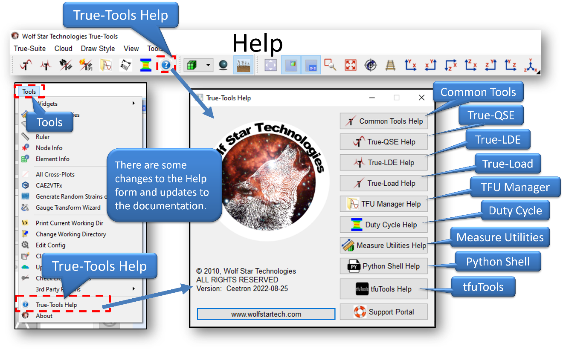
Task: Click red fit-to-screen arrows icon
Action: tap(350, 65)
